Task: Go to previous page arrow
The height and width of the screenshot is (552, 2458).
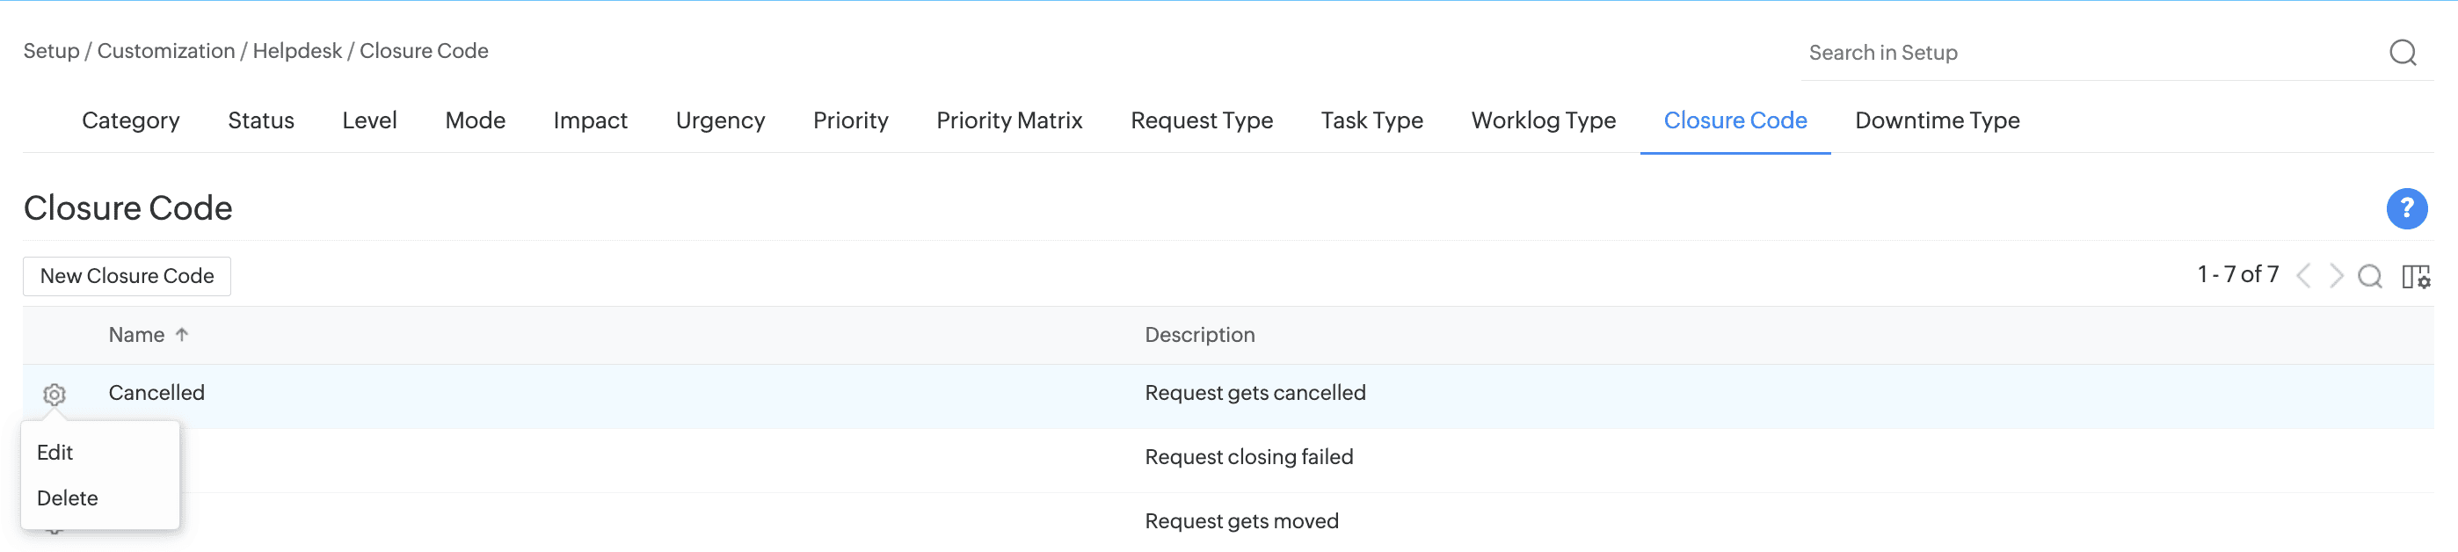Action: click(x=2303, y=277)
